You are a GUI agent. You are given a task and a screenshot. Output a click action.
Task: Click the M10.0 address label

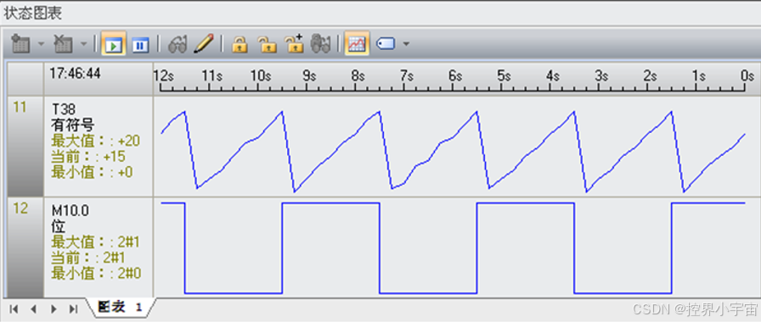click(70, 211)
